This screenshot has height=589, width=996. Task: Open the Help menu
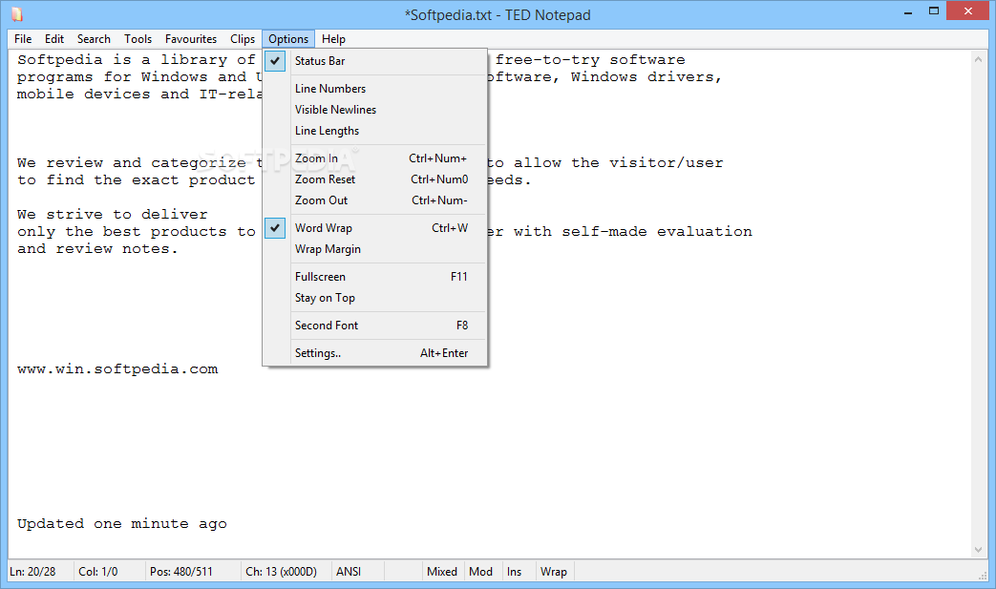333,39
